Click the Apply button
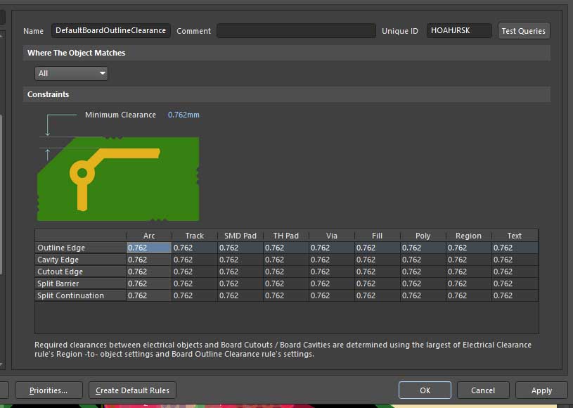 [541, 390]
